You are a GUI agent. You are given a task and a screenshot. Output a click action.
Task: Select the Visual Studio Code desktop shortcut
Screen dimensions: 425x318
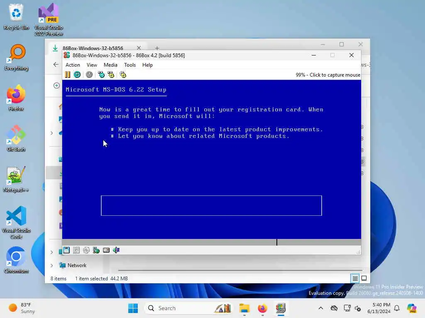pos(16,222)
